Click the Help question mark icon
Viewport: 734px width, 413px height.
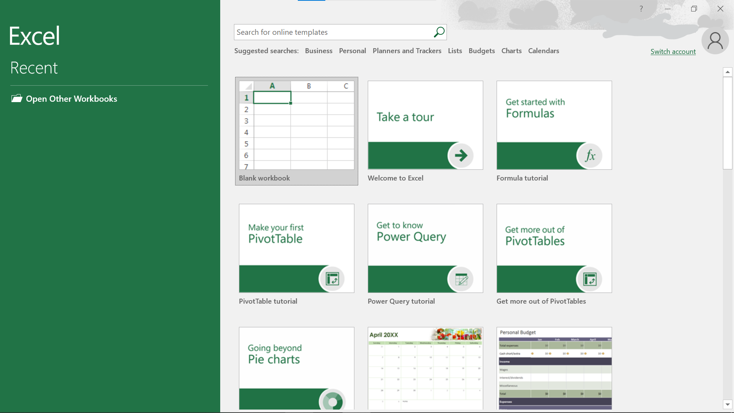tap(641, 8)
